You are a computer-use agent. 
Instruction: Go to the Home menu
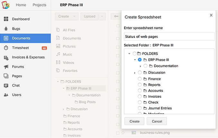point(21,5)
